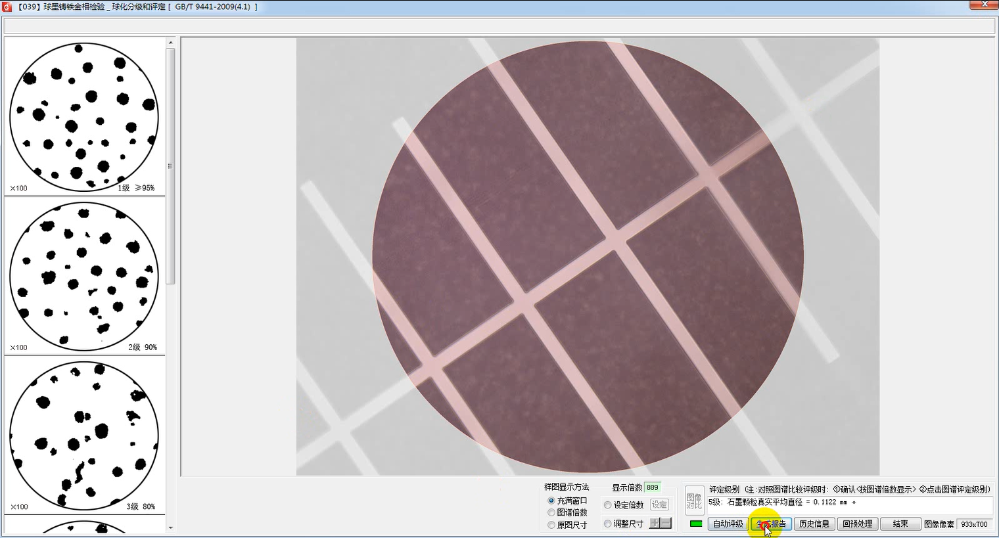Viewport: 999px width, 538px height.
Task: Click the 生成报告 generate report button
Action: click(771, 524)
